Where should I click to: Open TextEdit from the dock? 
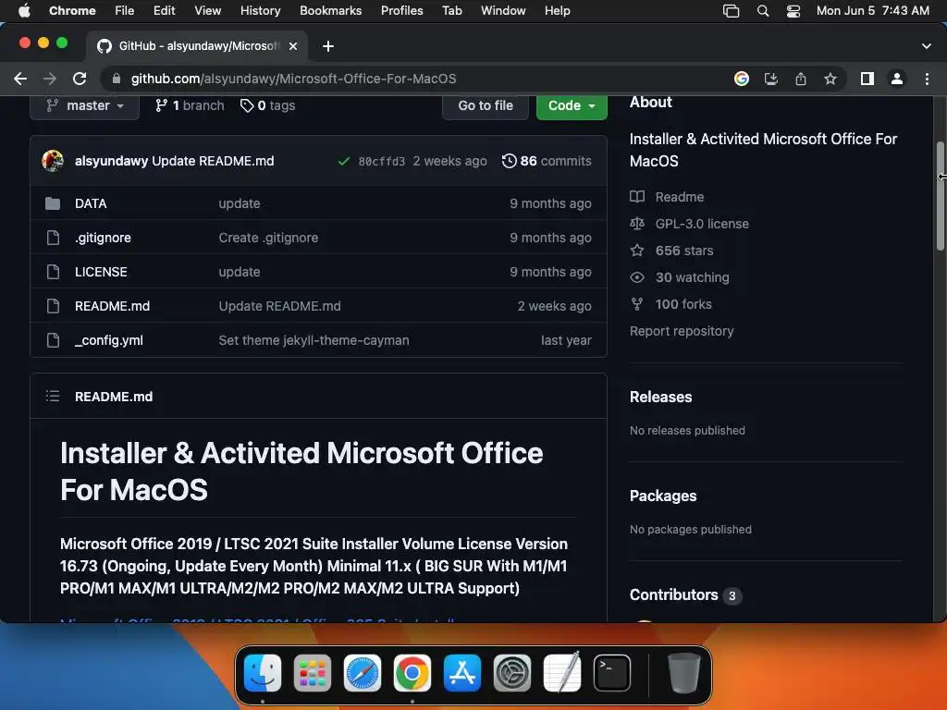(x=562, y=673)
